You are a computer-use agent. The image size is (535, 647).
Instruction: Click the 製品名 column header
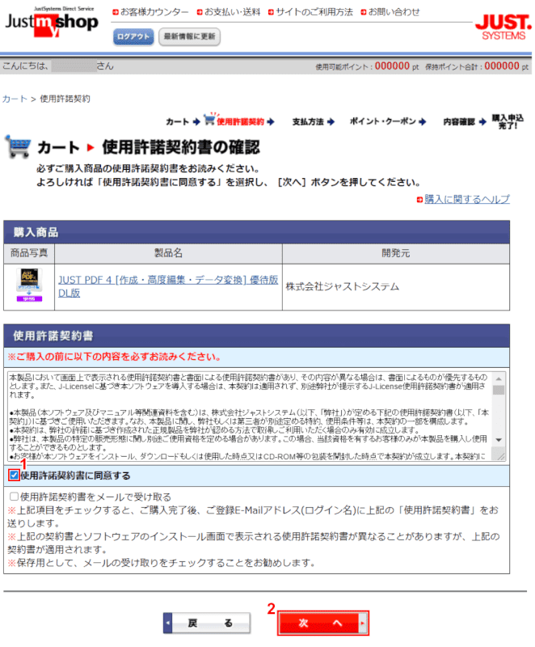[168, 253]
